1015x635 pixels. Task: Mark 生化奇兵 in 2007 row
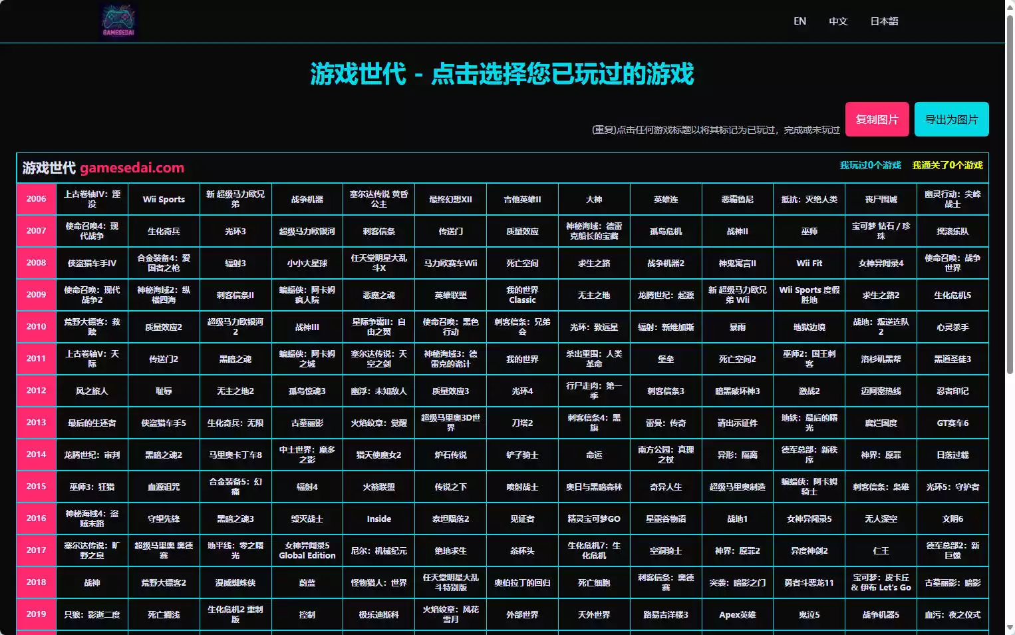pyautogui.click(x=164, y=231)
